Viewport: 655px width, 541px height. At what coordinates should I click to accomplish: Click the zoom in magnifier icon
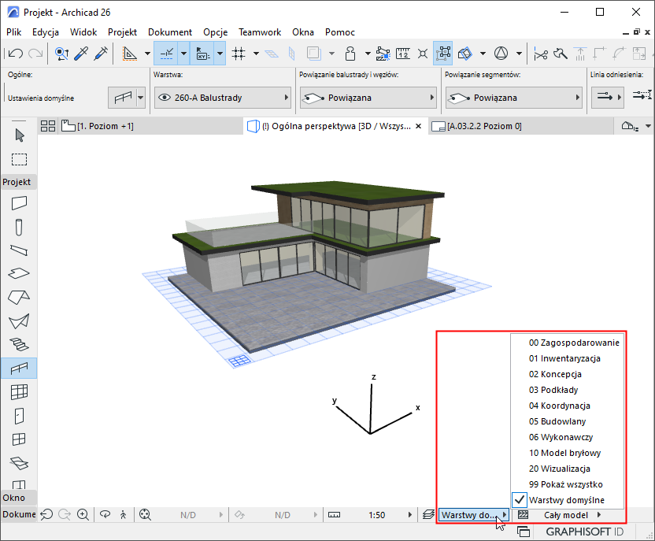tap(82, 514)
